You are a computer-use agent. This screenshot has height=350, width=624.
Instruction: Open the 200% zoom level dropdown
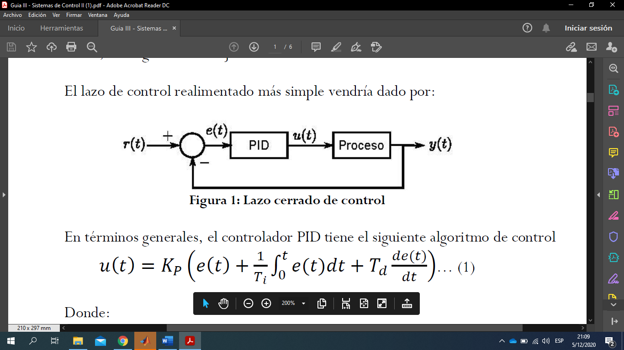293,304
